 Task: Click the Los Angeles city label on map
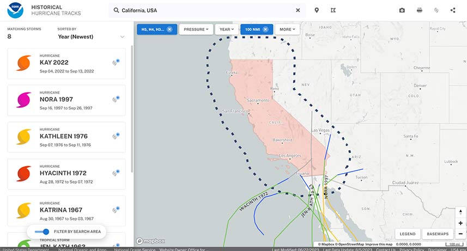coord(290,156)
